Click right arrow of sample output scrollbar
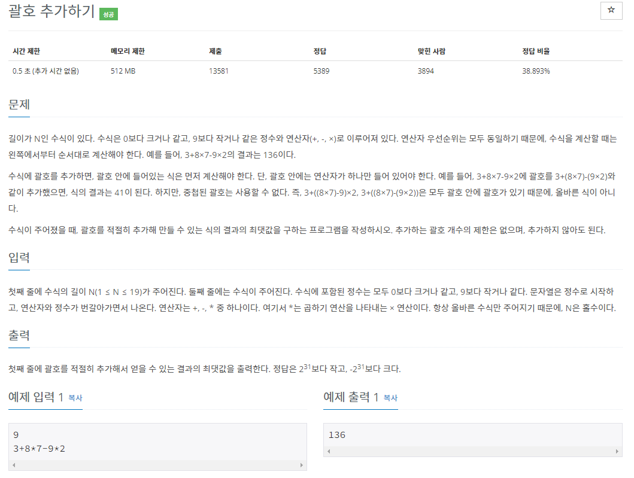 point(617,451)
